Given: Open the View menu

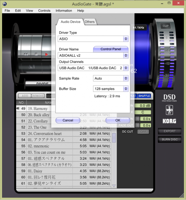Looking at the screenshot, I should (x=29, y=10).
